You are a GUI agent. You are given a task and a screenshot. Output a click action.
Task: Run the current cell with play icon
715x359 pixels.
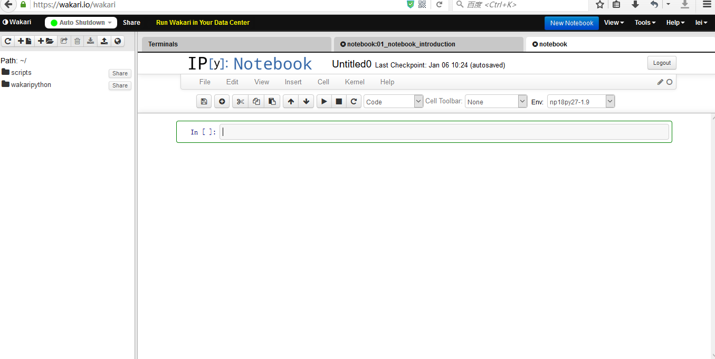click(x=324, y=101)
